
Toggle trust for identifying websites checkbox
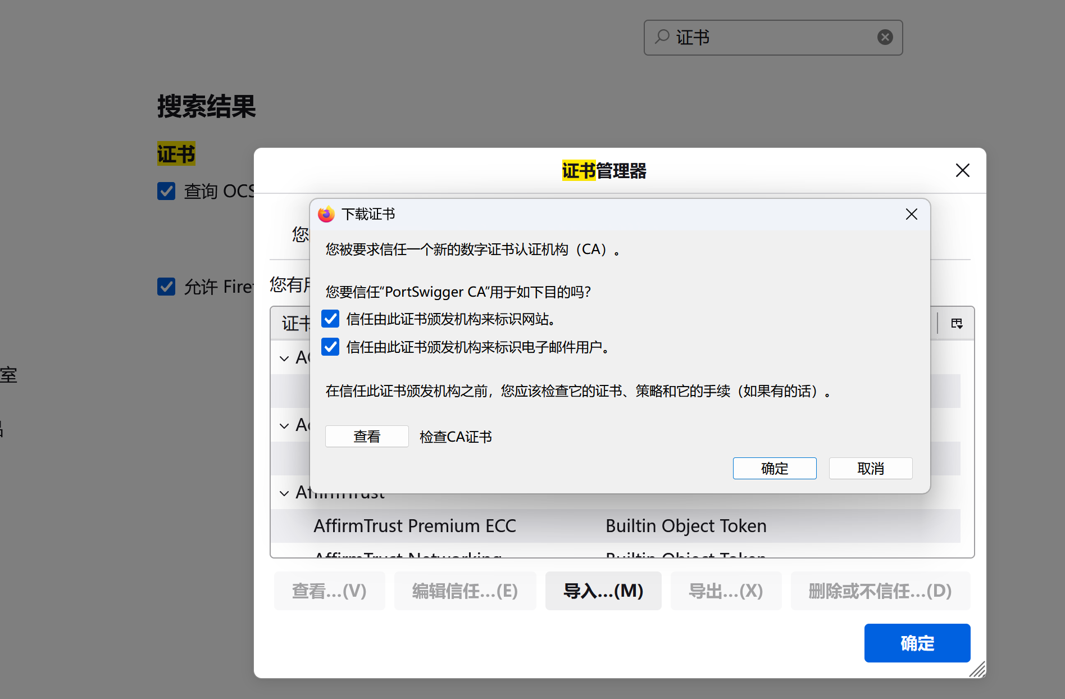(x=330, y=319)
